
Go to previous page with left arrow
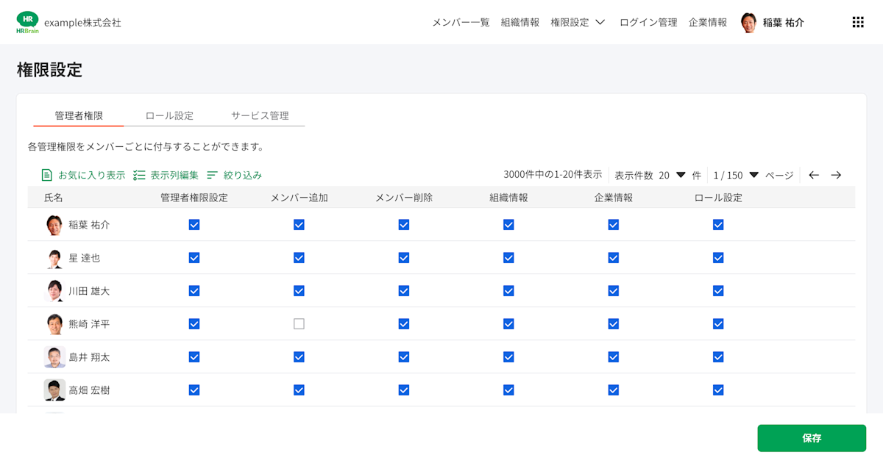coord(813,175)
